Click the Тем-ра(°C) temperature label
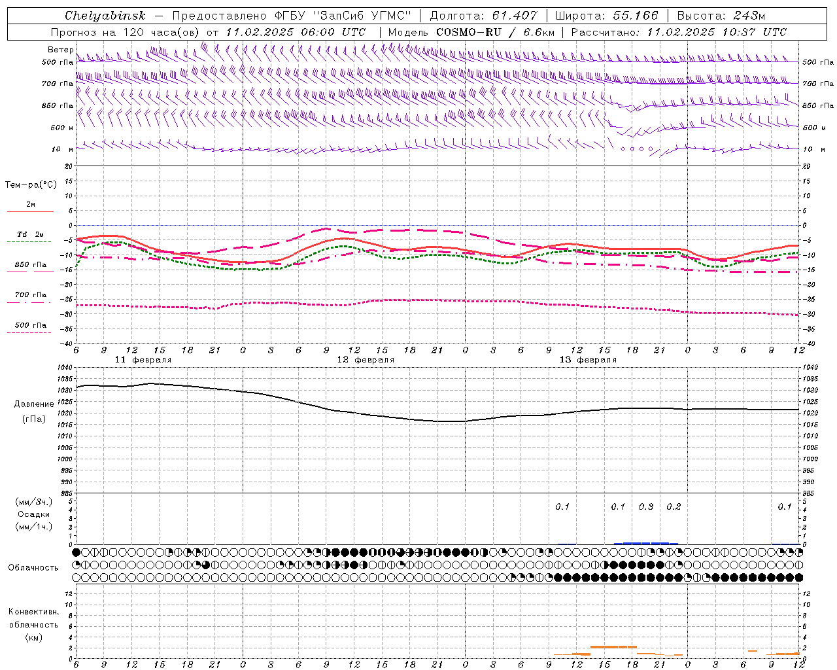 pyautogui.click(x=31, y=185)
